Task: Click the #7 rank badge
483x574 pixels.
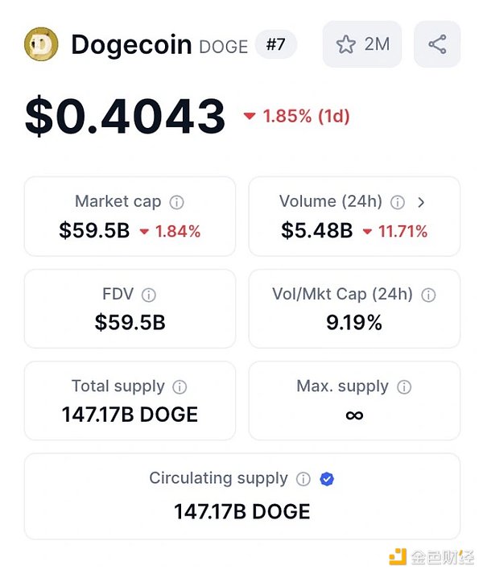Action: point(275,44)
